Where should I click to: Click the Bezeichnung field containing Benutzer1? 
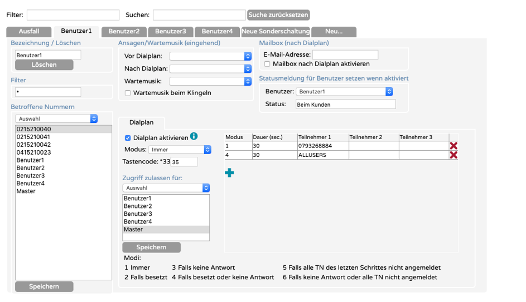click(x=48, y=55)
